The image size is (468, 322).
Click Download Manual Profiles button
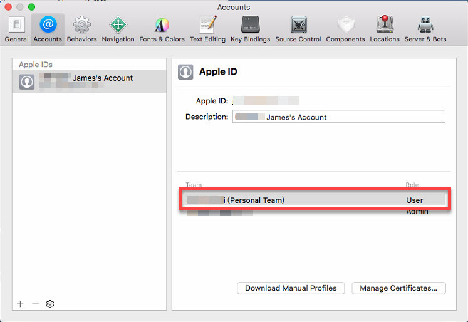pyautogui.click(x=291, y=288)
